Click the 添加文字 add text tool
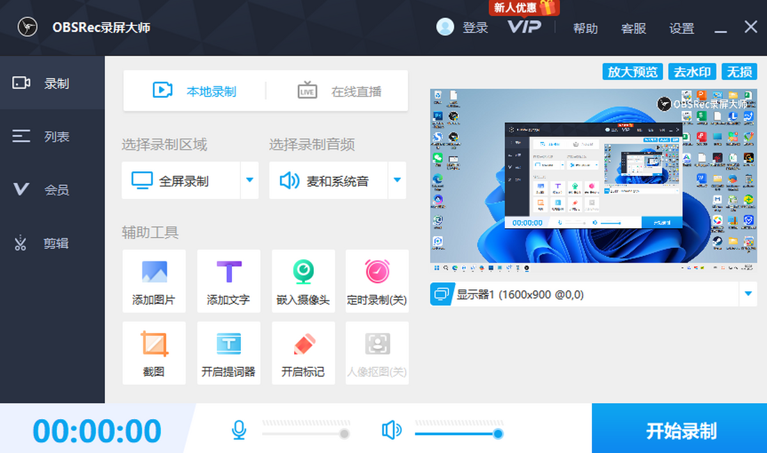 click(x=228, y=281)
